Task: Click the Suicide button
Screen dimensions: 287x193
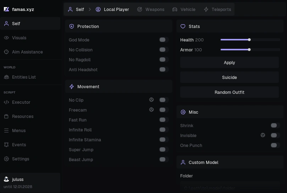Action: [x=230, y=77]
